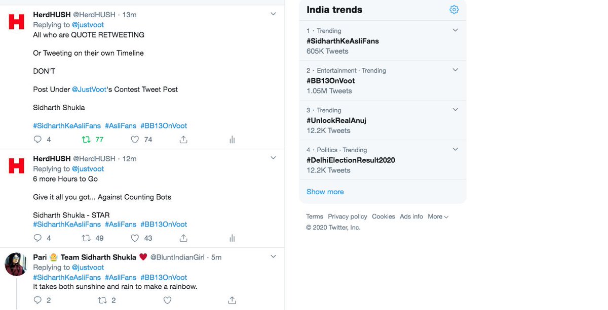Open the #UnlockRealAnuj trending topic
The height and width of the screenshot is (310, 608).
click(336, 120)
